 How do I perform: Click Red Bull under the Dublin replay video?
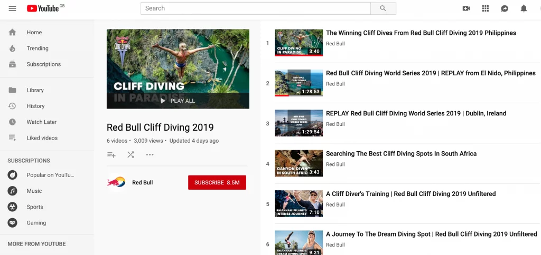[335, 124]
